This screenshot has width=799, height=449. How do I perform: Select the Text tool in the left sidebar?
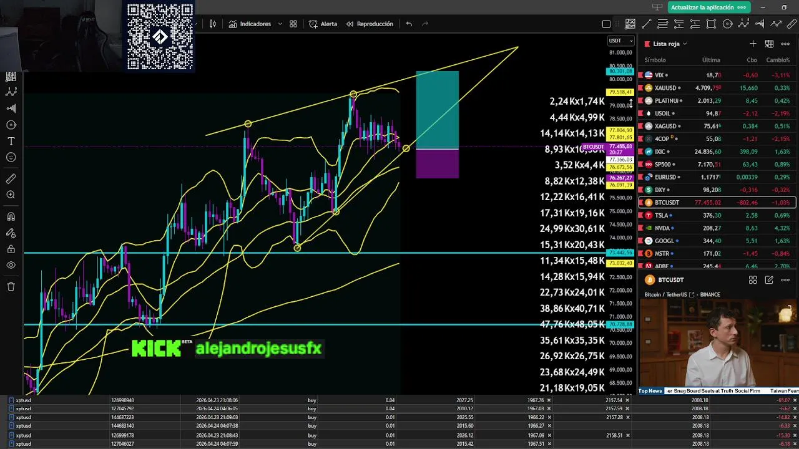point(11,142)
